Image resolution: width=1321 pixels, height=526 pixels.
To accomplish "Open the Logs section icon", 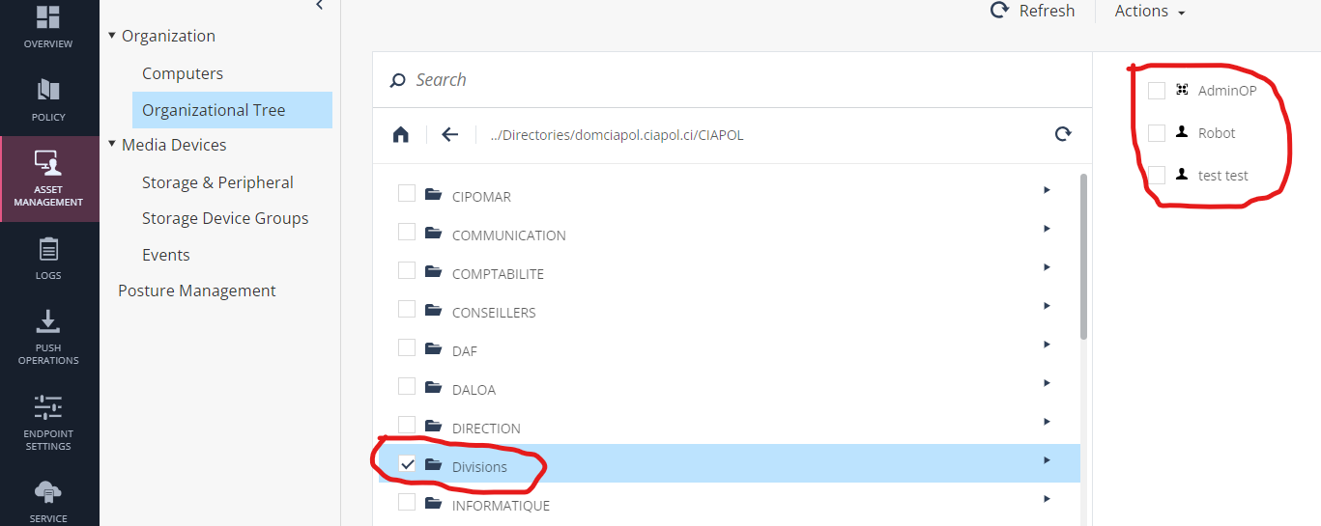I will coord(48,249).
